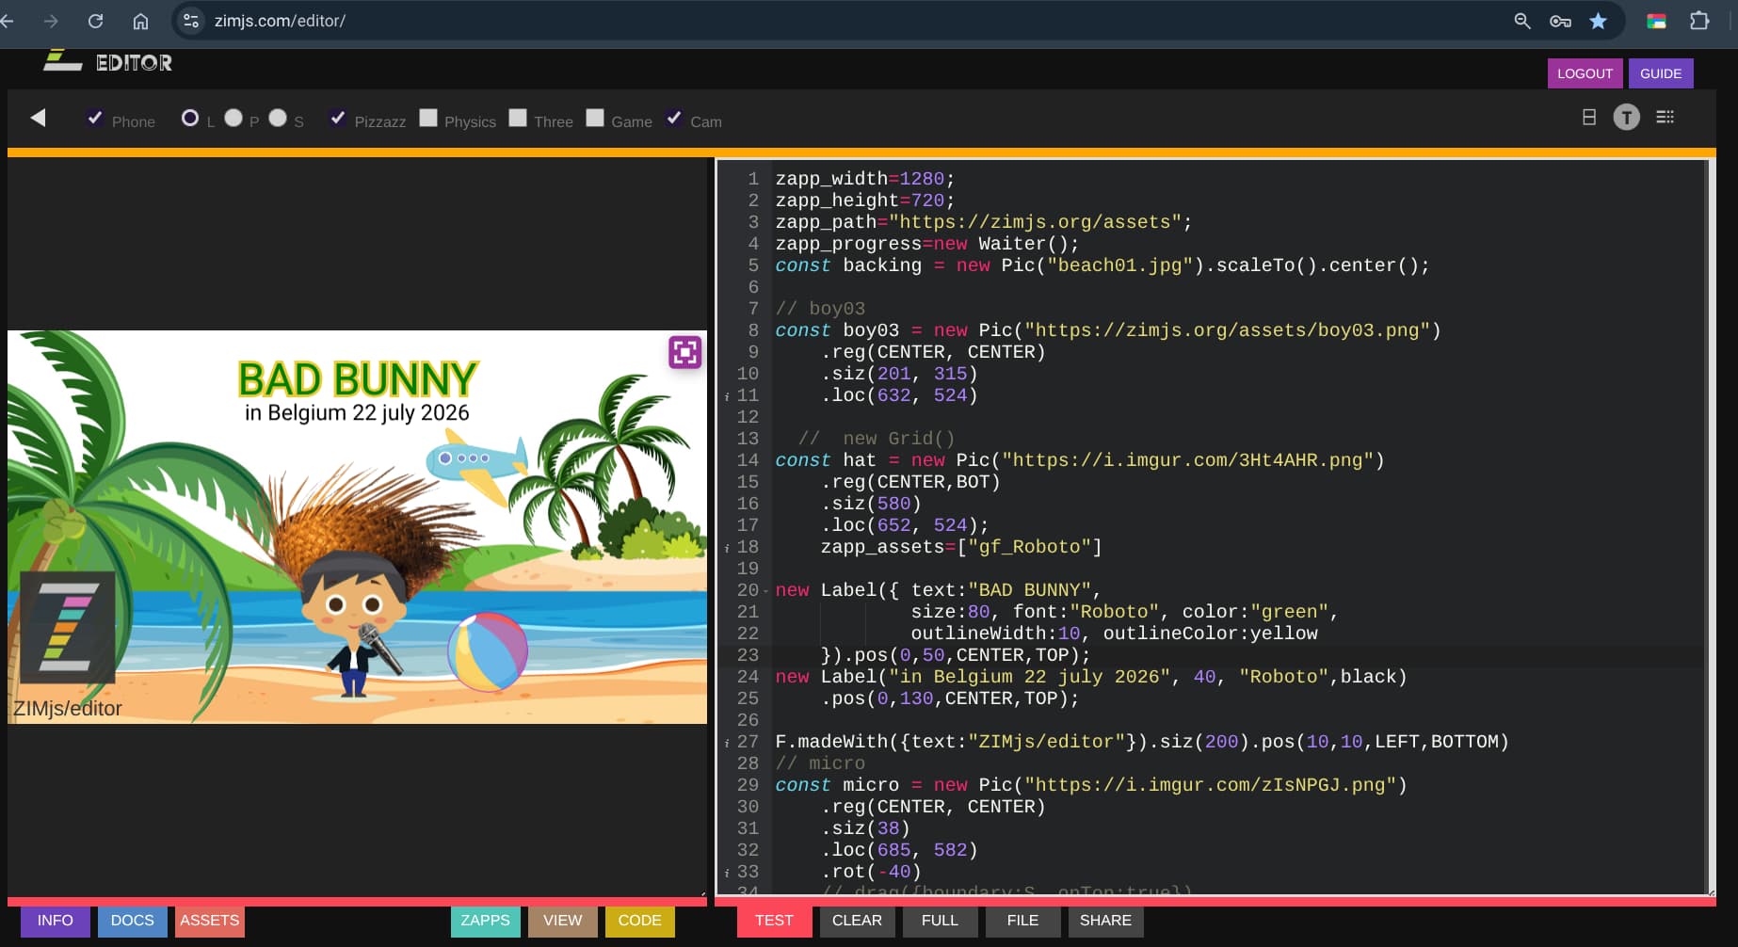Screen dimensions: 1738x947
Task: Toggle the Cam checkbox
Action: tap(674, 118)
